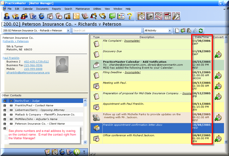Click the contact photo placeholder thumbnail
The width and height of the screenshot is (229, 156).
point(62,64)
